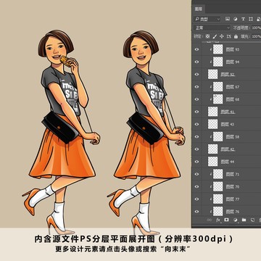Click the 填充 fill value field
261x261 pixels.
pyautogui.click(x=256, y=36)
